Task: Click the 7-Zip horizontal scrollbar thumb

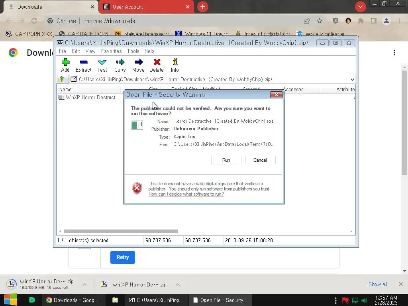Action: (x=121, y=231)
